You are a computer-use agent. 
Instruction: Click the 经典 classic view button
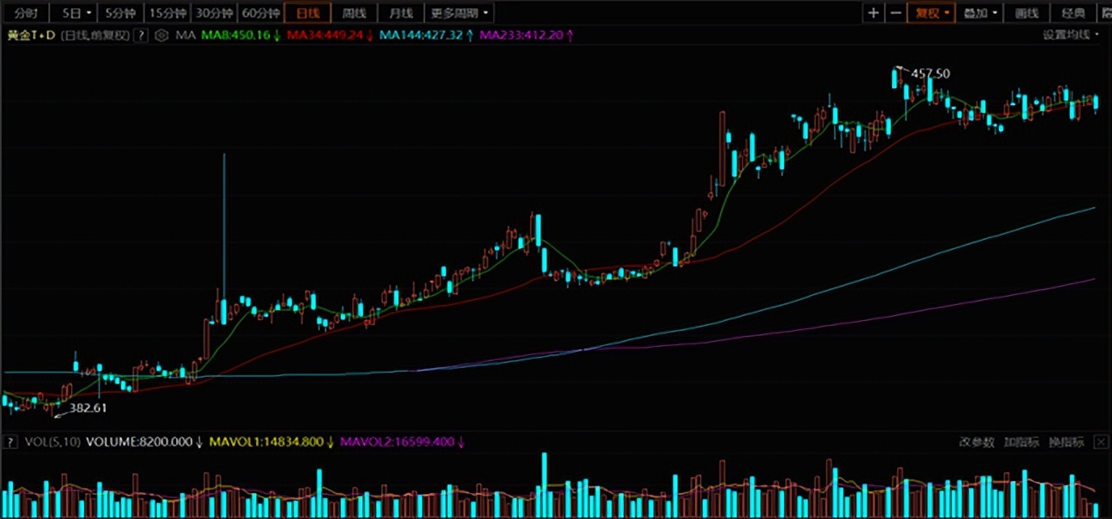click(1073, 13)
